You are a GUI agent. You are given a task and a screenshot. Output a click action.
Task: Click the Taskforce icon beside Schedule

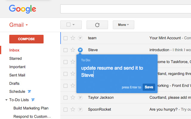pos(29,92)
